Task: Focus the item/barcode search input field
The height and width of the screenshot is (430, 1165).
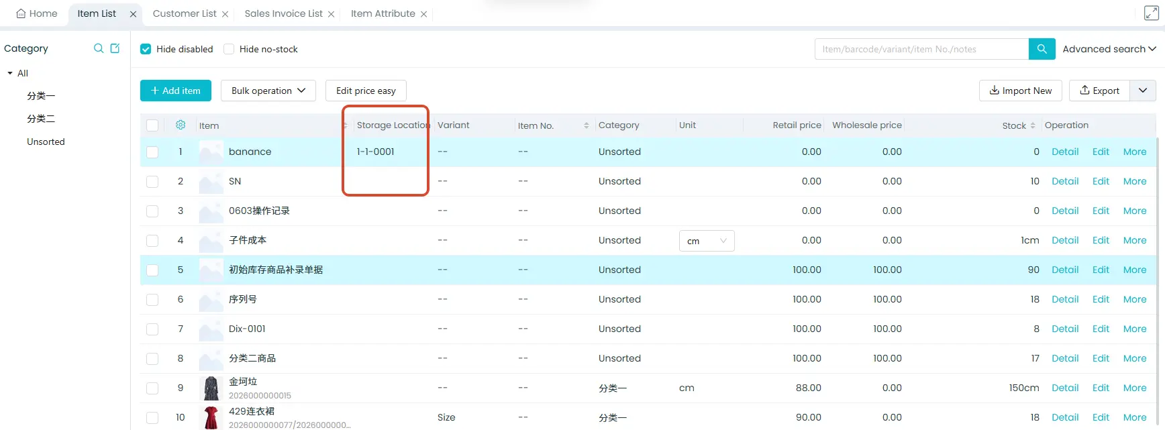Action: point(921,49)
